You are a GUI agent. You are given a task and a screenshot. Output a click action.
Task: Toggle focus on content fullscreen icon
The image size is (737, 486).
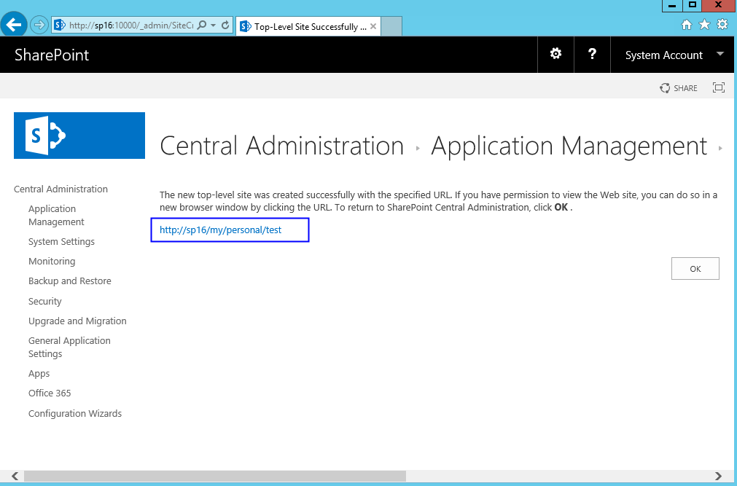click(719, 87)
